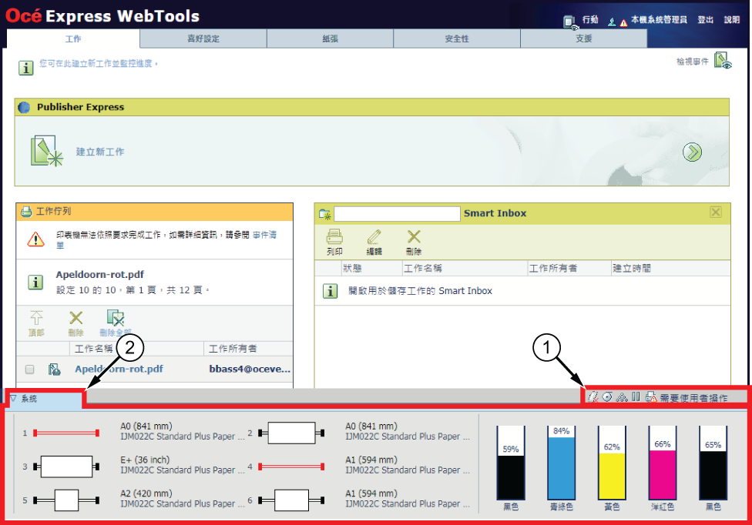The height and width of the screenshot is (525, 752).
Task: Switch to the 工作 tab
Action: click(x=73, y=38)
